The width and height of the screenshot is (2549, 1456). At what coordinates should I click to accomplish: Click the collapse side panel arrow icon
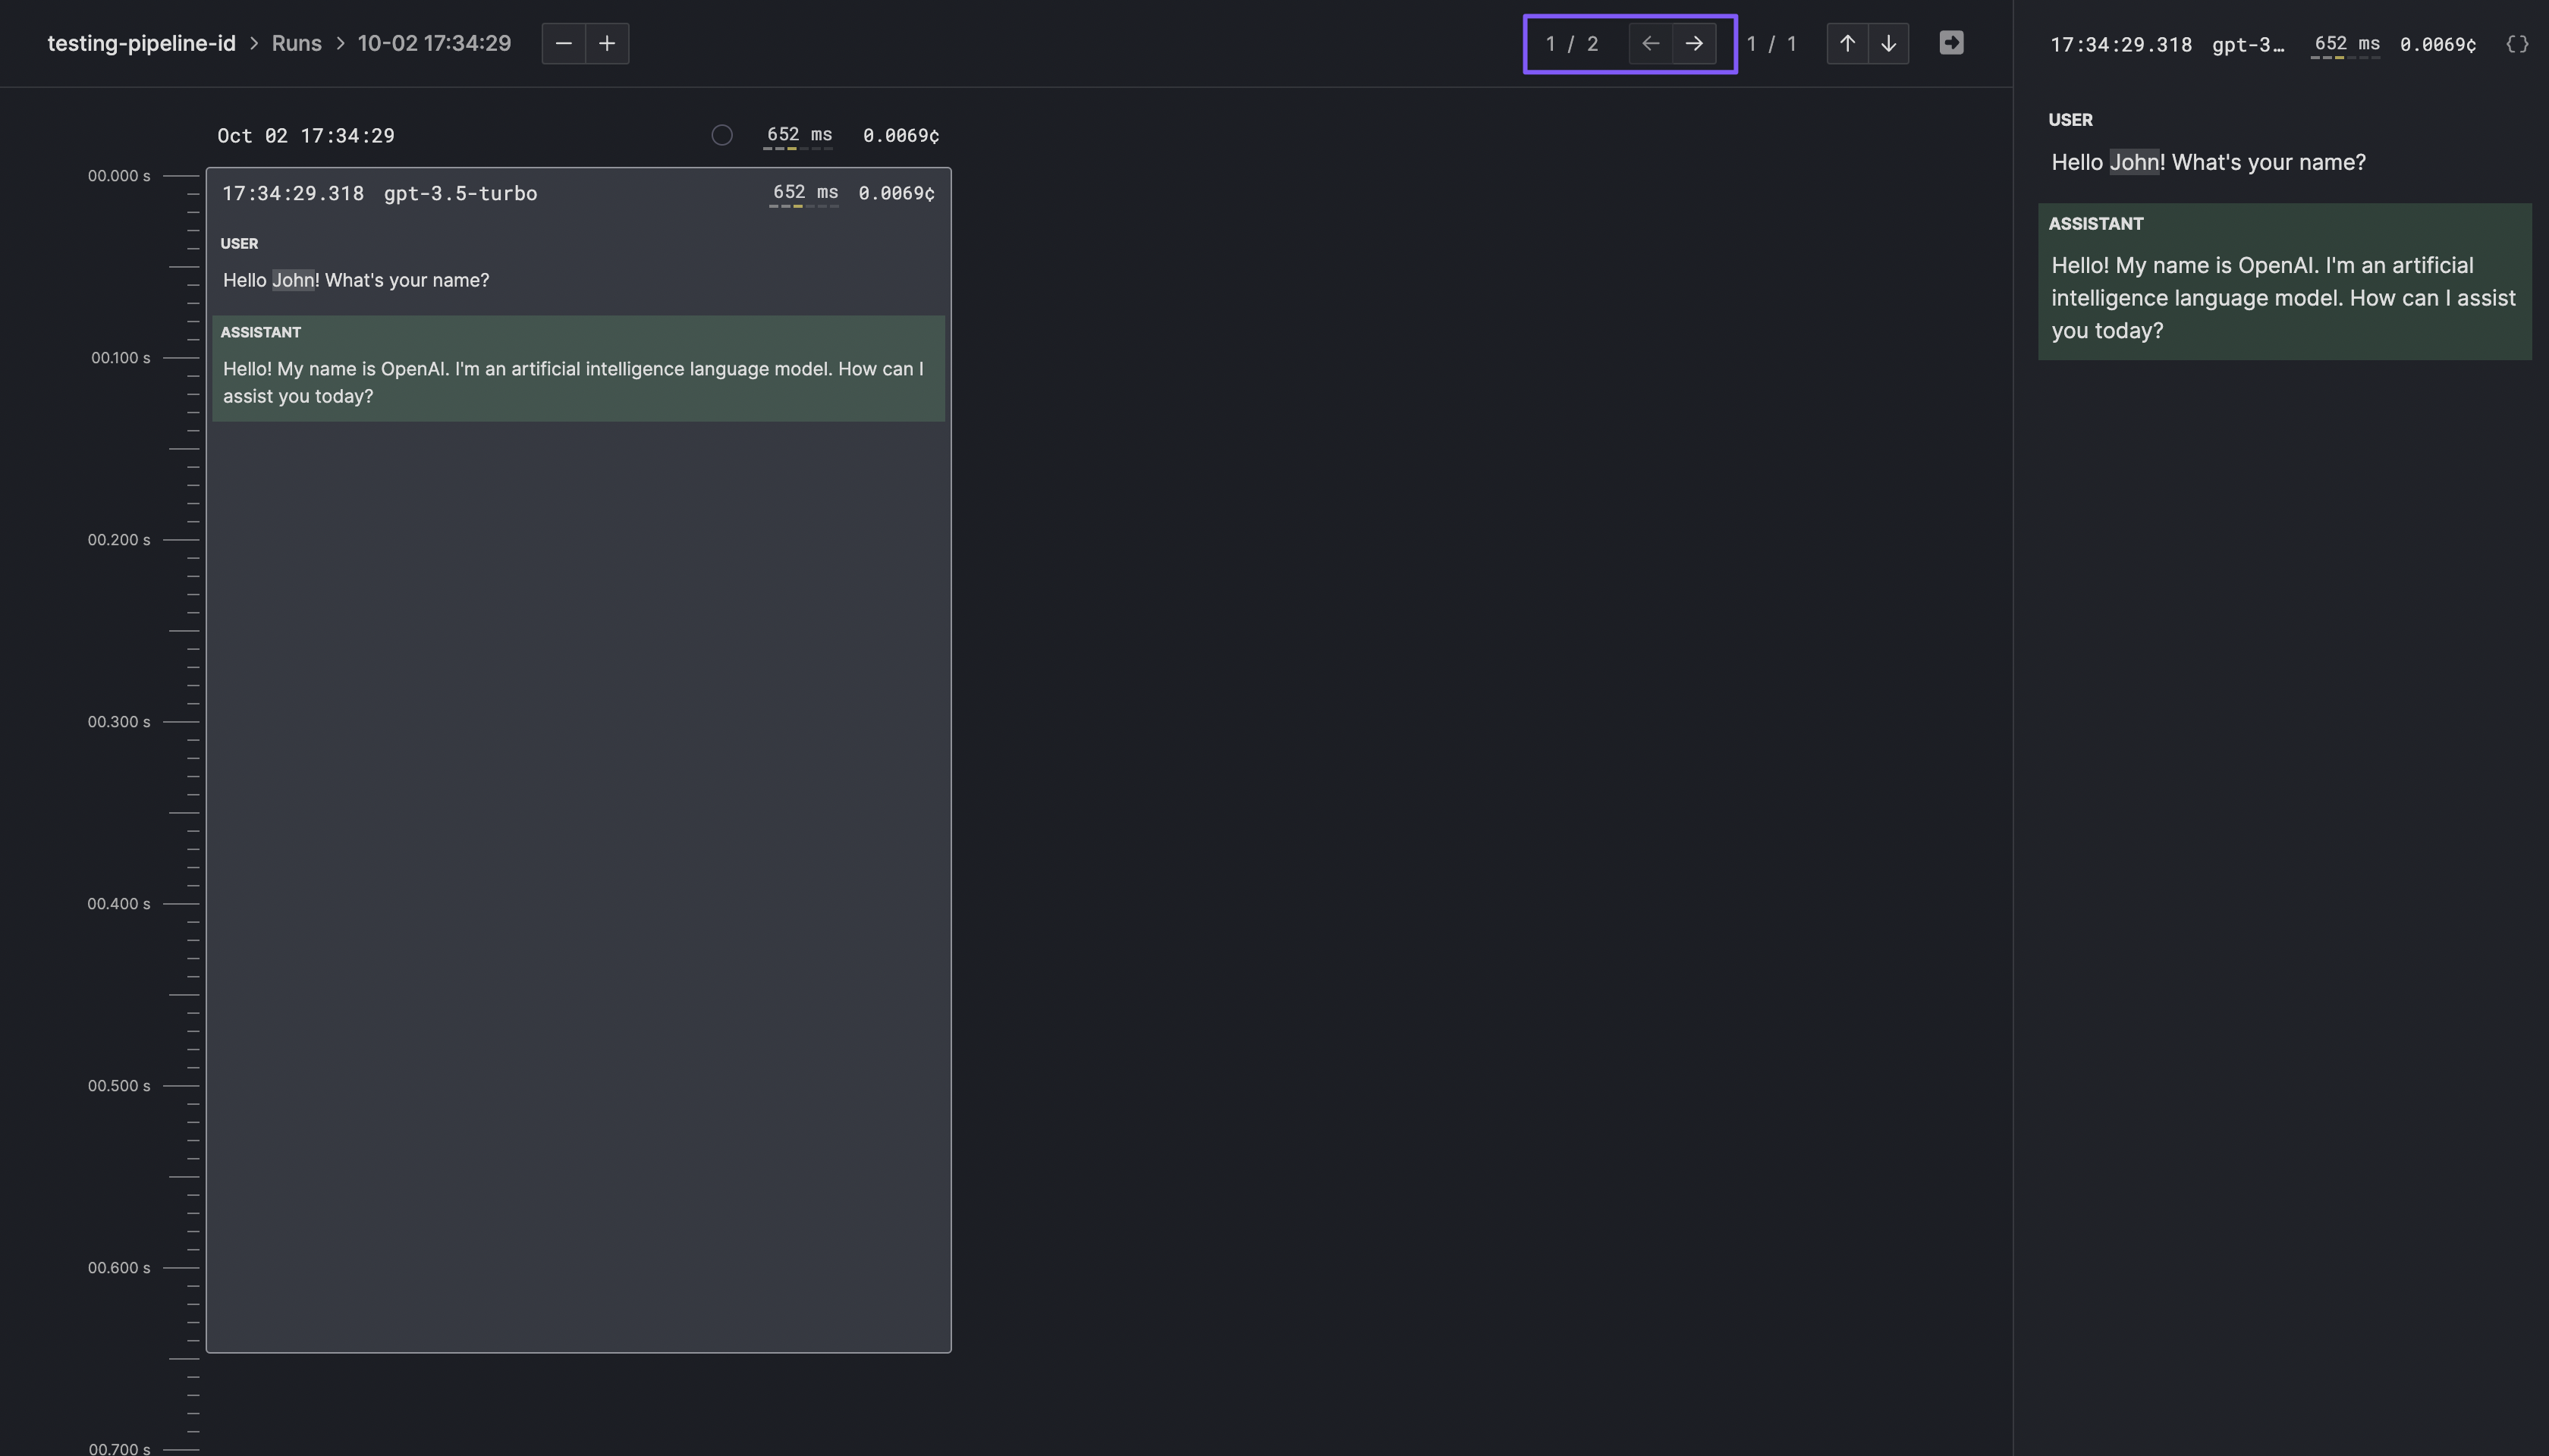coord(1950,43)
